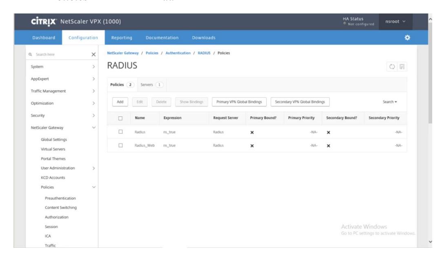442x258 pixels.
Task: Switch to the Reporting tab
Action: coord(122,38)
